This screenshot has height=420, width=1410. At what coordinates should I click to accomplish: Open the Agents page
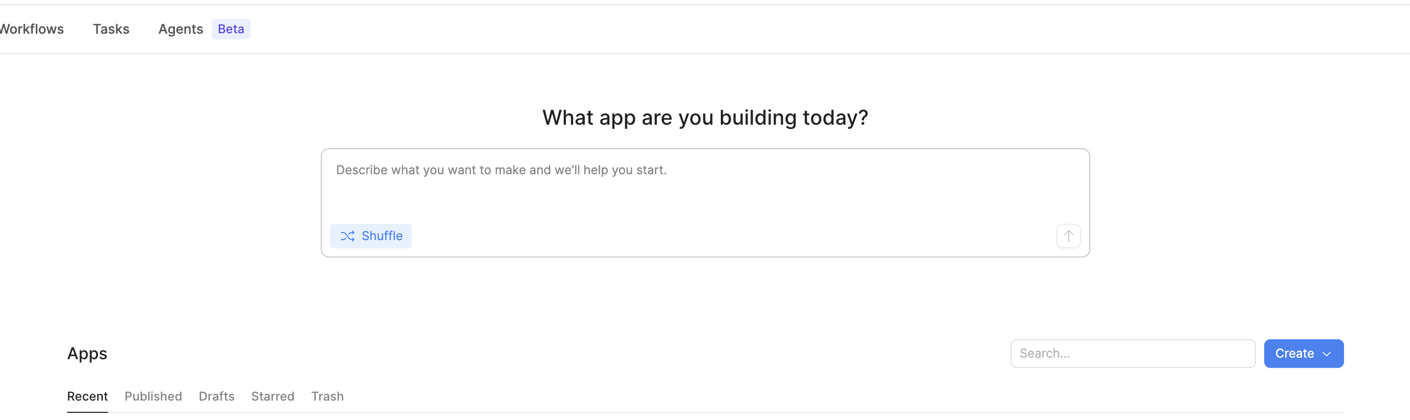click(x=181, y=29)
